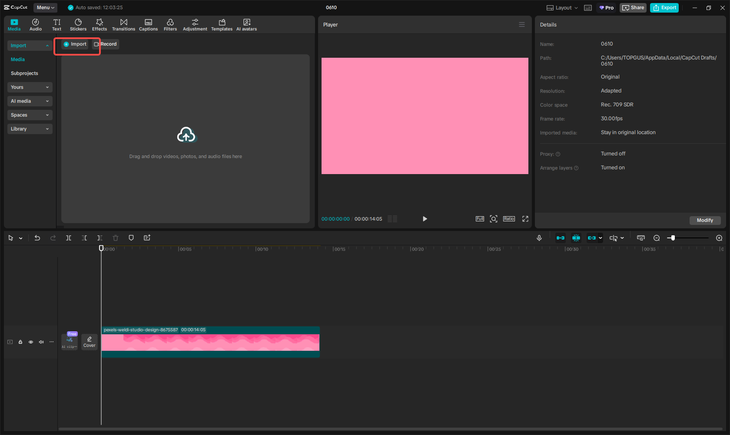Open the Filters panel

point(170,24)
